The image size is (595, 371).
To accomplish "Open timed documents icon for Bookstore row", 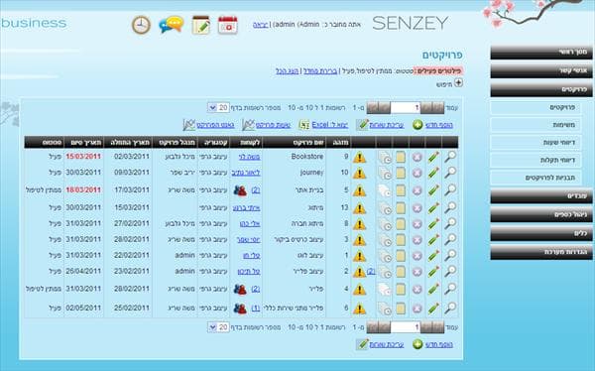I will (x=385, y=157).
